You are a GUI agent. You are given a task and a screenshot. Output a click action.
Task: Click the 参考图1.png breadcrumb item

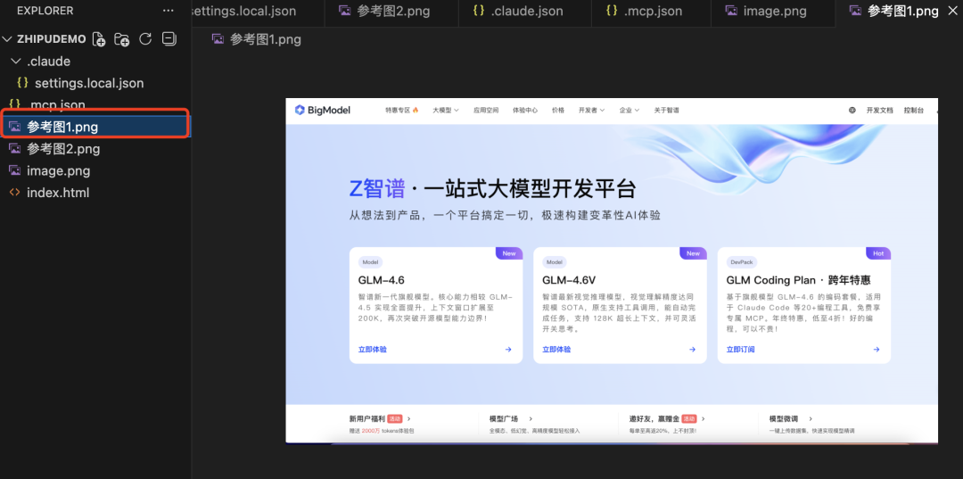coord(257,39)
